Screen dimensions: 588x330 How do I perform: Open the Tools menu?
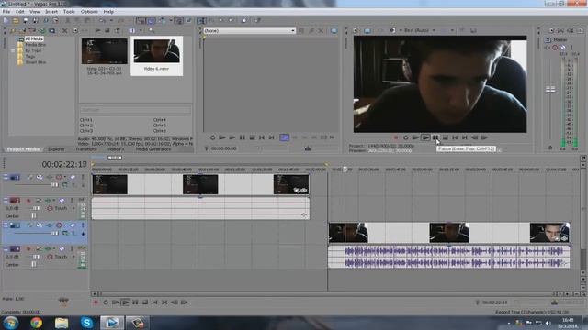[69, 12]
